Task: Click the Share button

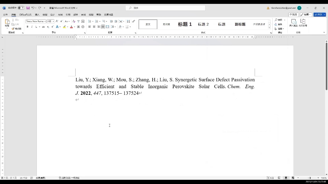Action: tap(319, 15)
